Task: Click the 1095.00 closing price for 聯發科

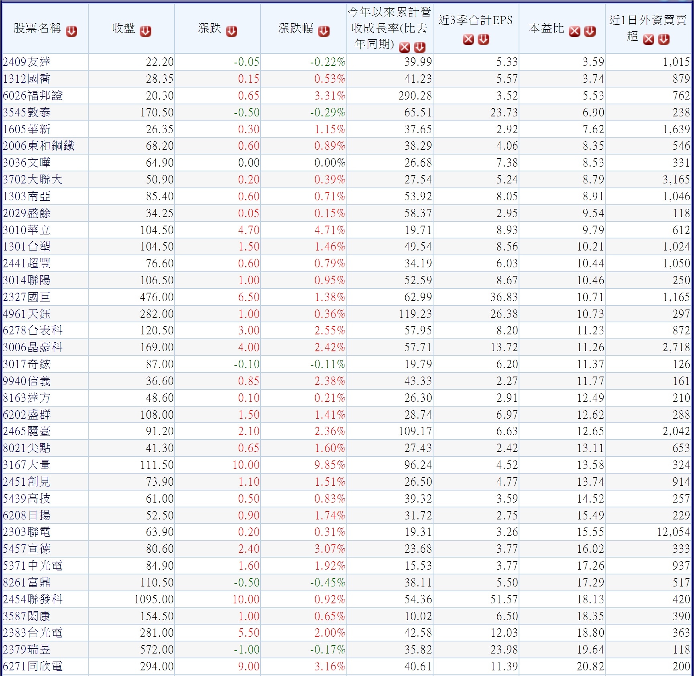Action: pyautogui.click(x=154, y=599)
